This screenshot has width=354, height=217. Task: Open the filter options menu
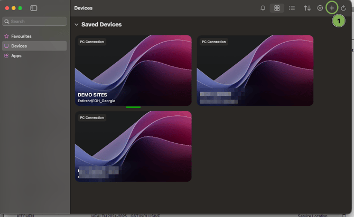tap(320, 8)
